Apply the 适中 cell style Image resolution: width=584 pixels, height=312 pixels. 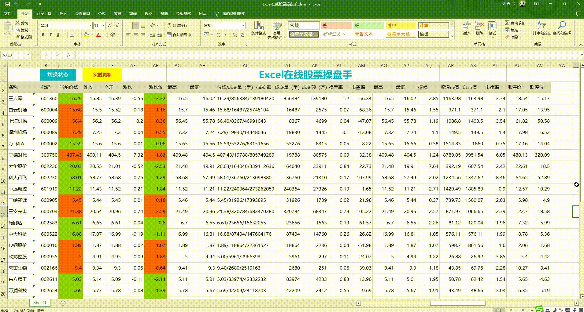(401, 26)
